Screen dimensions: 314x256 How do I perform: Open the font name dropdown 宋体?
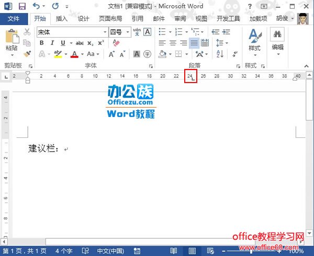point(105,32)
